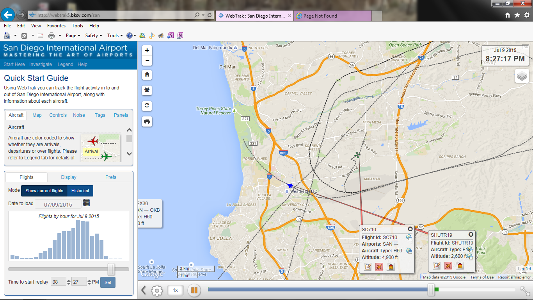Open the Favorites menu
This screenshot has width=533, height=300.
tap(56, 26)
